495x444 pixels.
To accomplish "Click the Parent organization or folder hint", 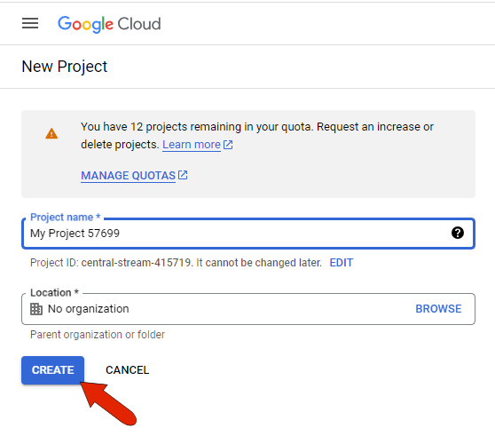I will tap(98, 335).
